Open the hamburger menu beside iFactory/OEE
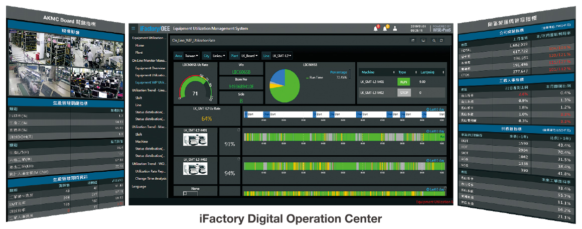Image resolution: width=582 pixels, height=229 pixels. (x=133, y=28)
